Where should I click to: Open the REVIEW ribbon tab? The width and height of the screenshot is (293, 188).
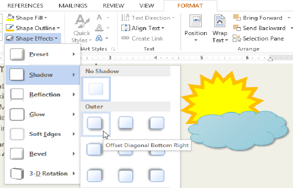(x=113, y=6)
